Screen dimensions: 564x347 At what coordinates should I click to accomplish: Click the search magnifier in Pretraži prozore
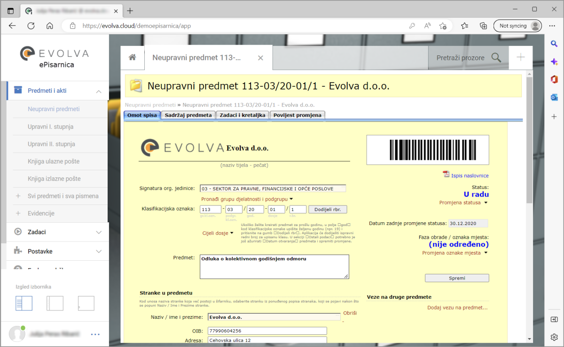pyautogui.click(x=496, y=58)
